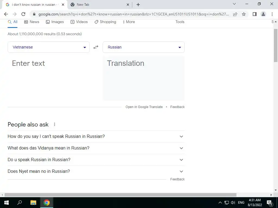The width and height of the screenshot is (278, 208).
Task: Switch to the Shopping search tab
Action: (105, 22)
